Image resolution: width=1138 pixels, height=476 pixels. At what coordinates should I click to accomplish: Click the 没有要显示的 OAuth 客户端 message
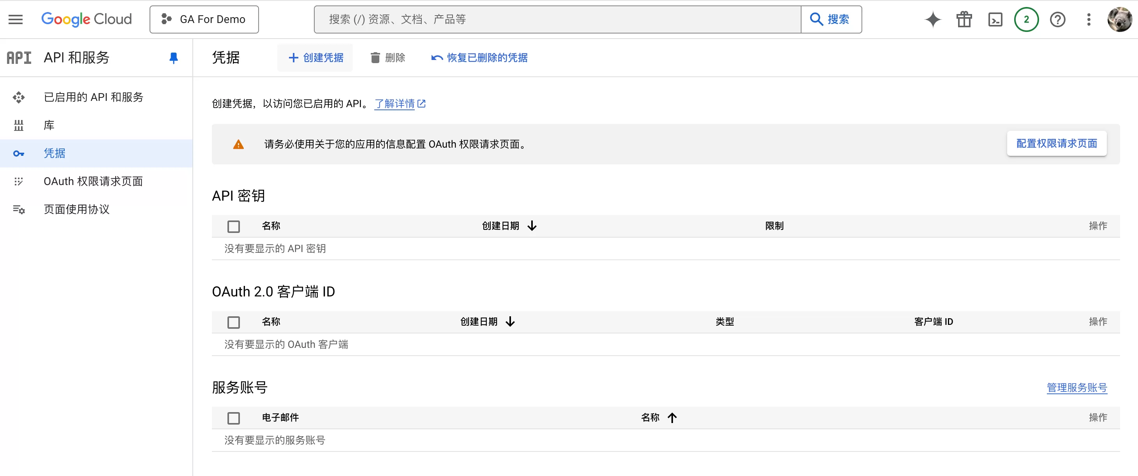pyautogui.click(x=286, y=345)
